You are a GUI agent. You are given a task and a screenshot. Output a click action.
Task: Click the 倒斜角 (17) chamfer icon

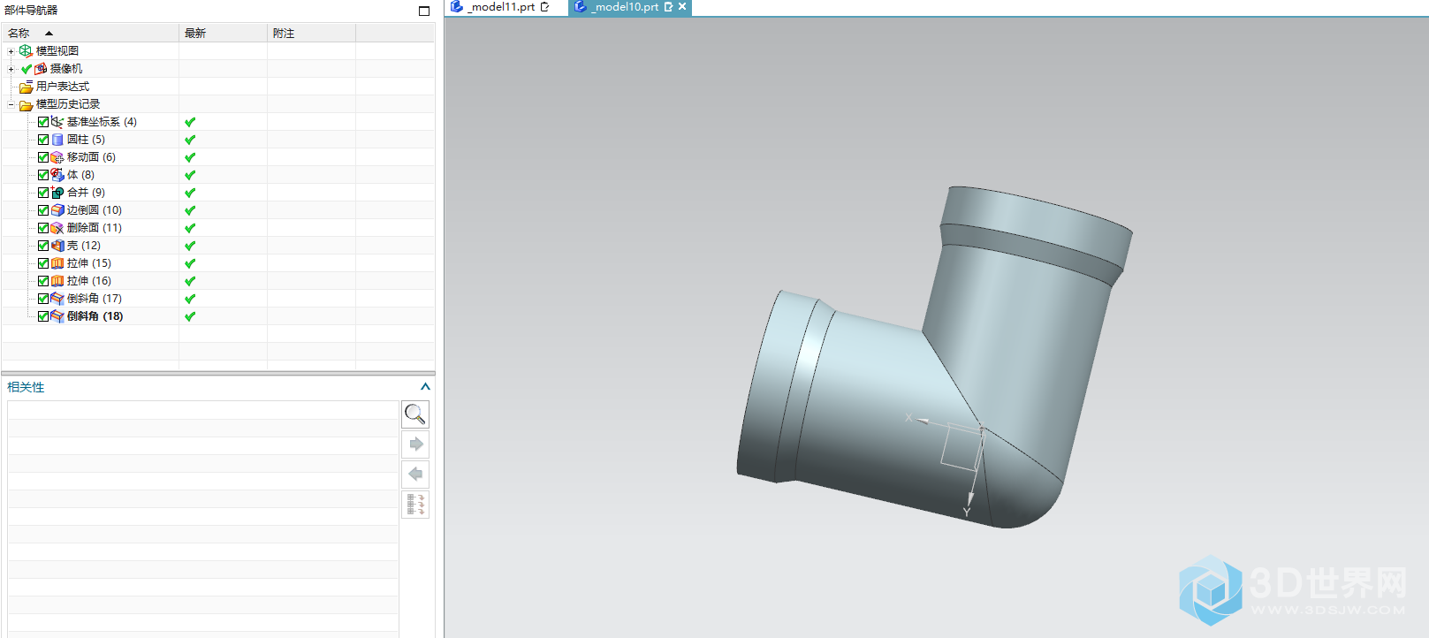click(57, 299)
